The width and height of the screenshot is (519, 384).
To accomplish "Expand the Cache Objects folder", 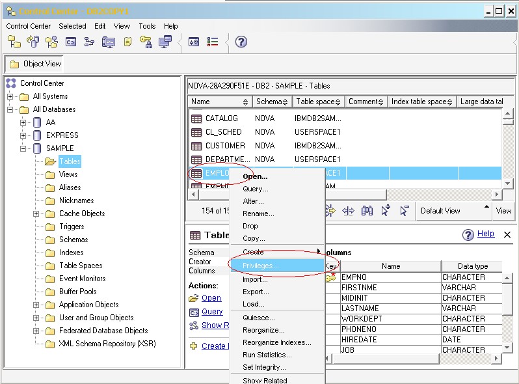I will [36, 213].
